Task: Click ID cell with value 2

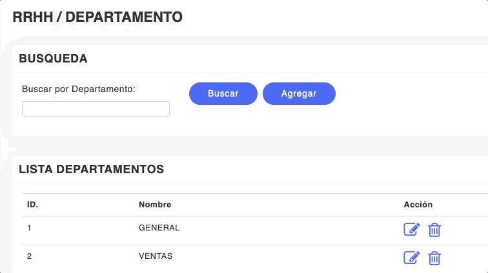Action: coord(30,256)
